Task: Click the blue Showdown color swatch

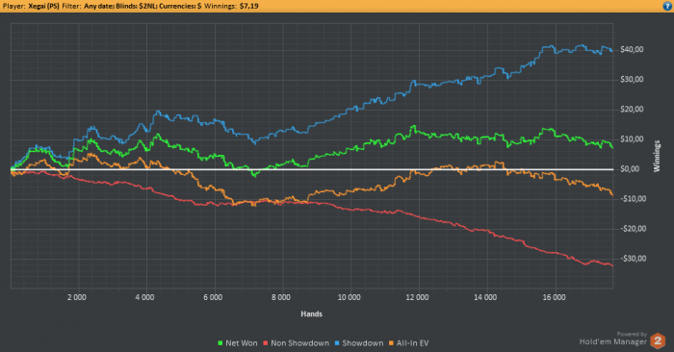Action: [x=337, y=343]
